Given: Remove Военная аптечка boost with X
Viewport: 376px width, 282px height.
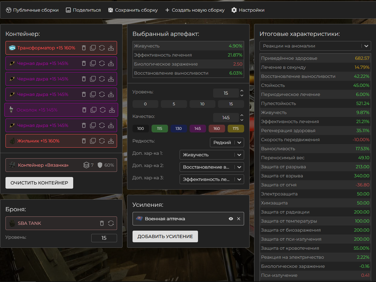Looking at the screenshot, I should click(x=239, y=219).
